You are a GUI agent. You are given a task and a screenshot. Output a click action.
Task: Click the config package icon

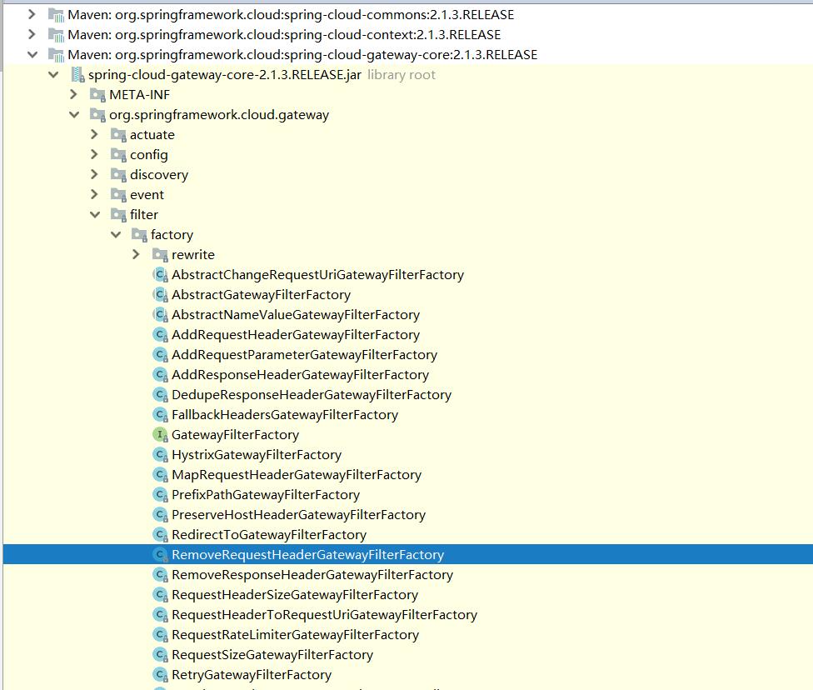(x=119, y=155)
